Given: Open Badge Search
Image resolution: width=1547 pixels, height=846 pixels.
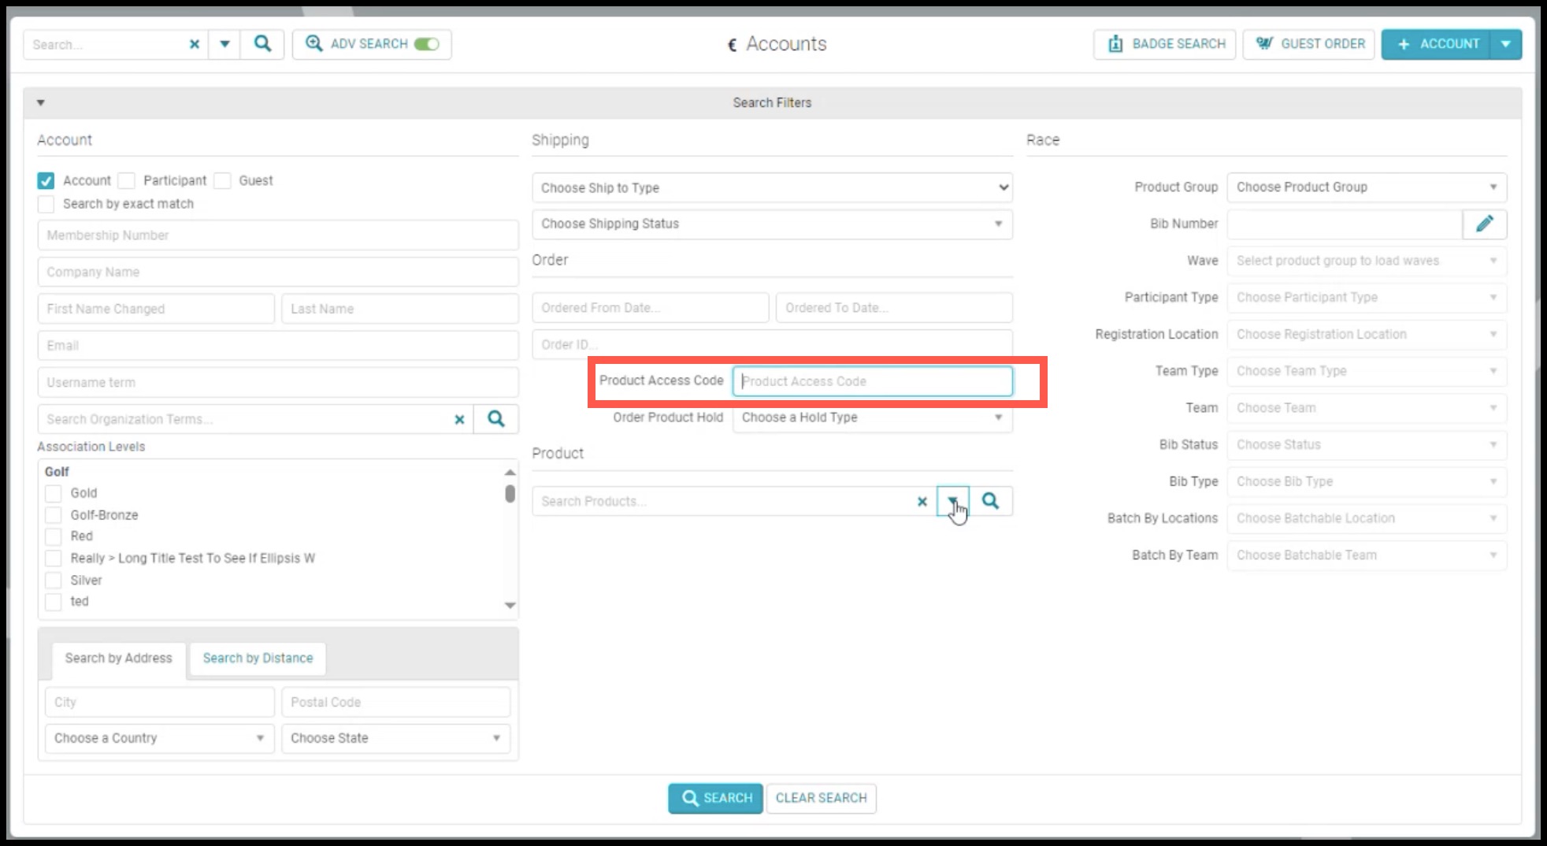Looking at the screenshot, I should tap(1164, 44).
